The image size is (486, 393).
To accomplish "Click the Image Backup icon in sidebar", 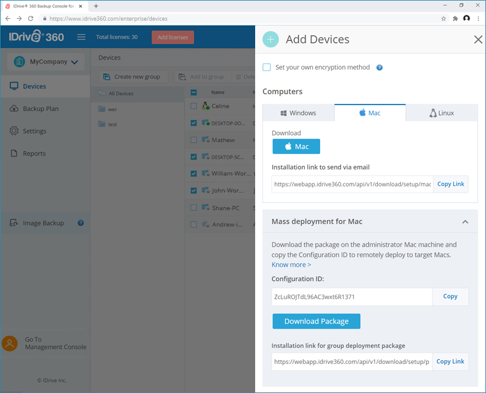I will [x=13, y=223].
